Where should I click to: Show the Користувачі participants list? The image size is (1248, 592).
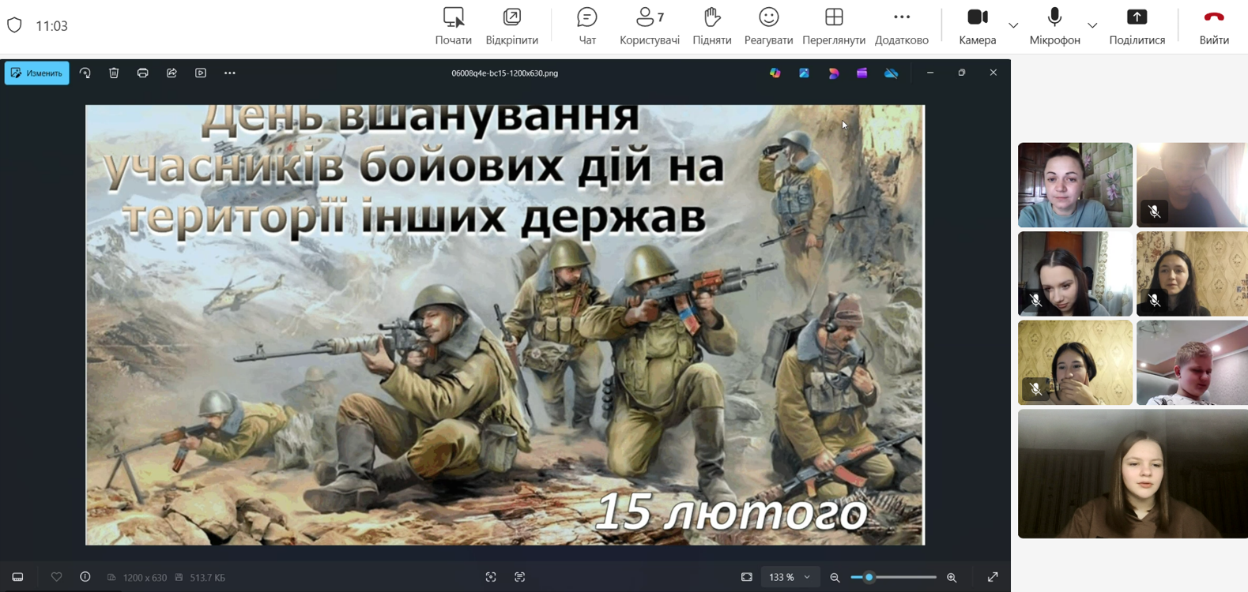(649, 26)
